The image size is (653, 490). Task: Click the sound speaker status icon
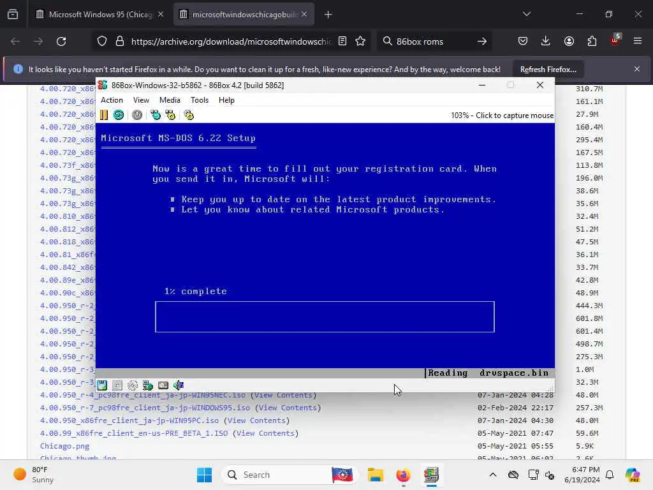179,385
